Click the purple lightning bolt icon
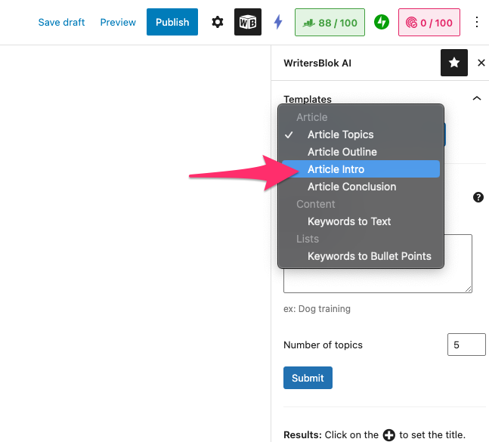Screen dimensions: 489x442 pos(278,22)
